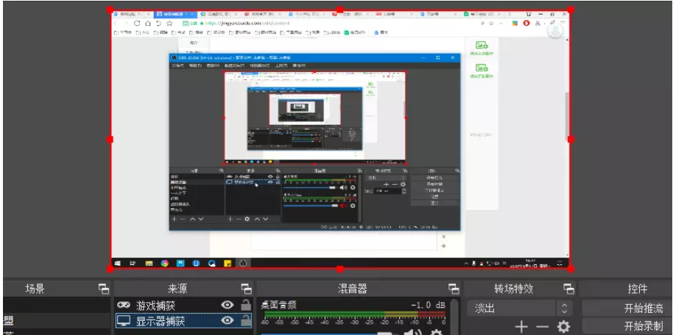
Task: Click the browser home icon in preview
Action: tap(148, 23)
